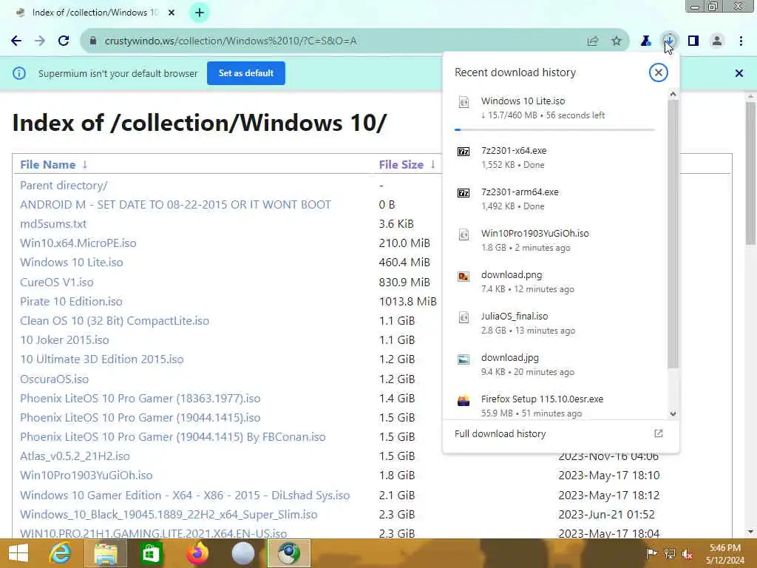757x568 pixels.
Task: Click the taskbar clock showing 5:46 PM
Action: coord(724,554)
